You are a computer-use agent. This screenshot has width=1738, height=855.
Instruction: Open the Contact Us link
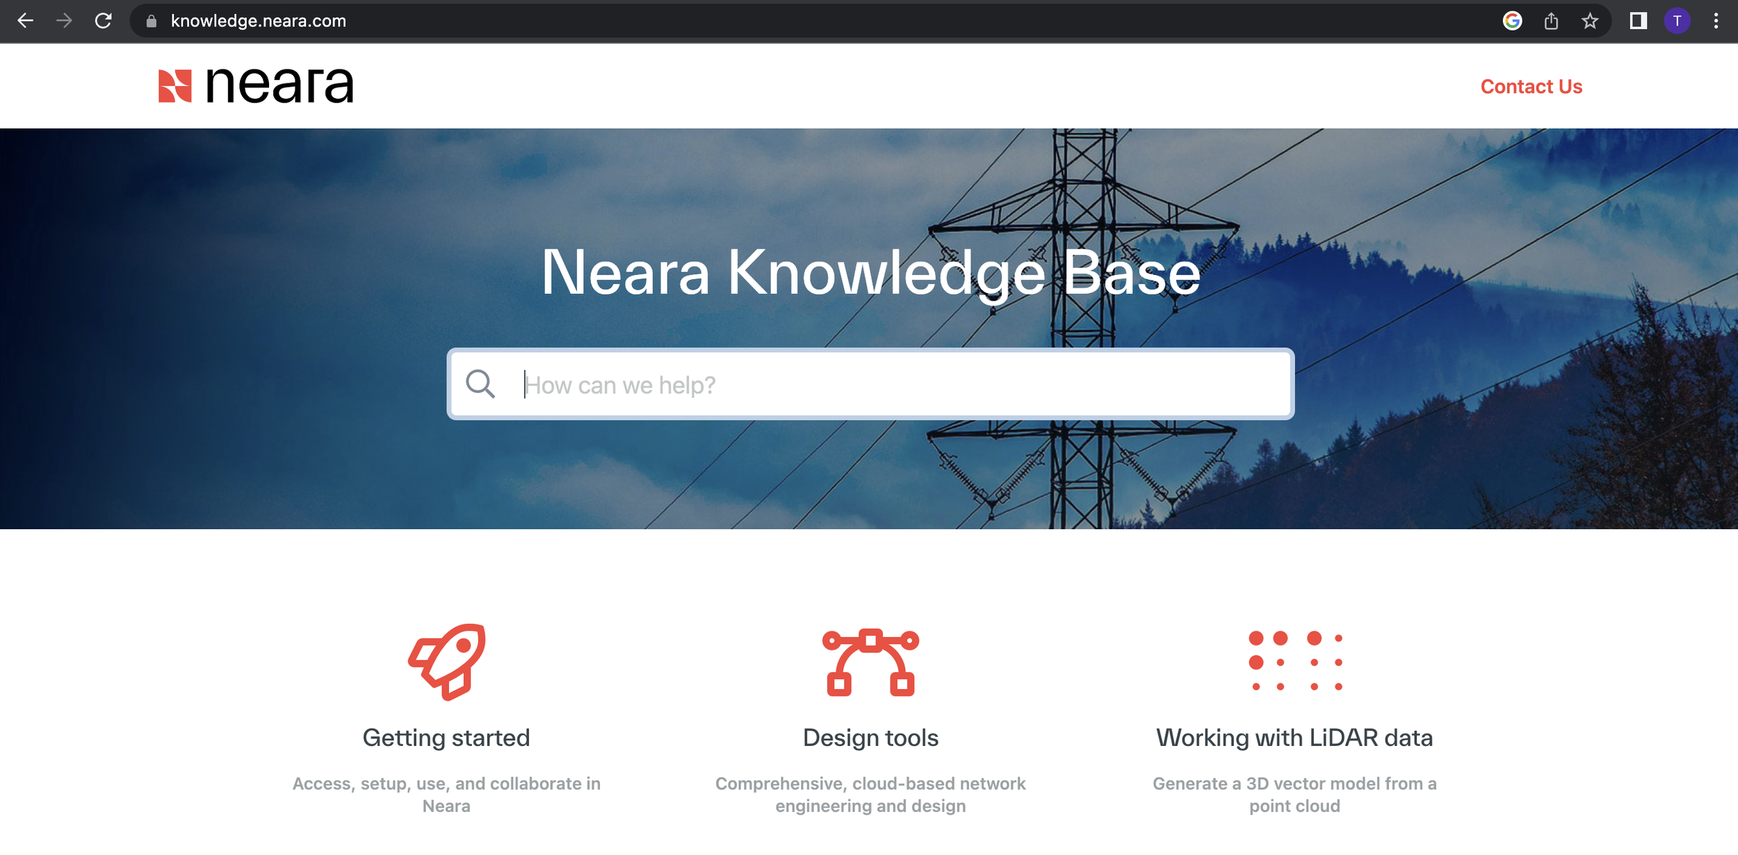1531,86
